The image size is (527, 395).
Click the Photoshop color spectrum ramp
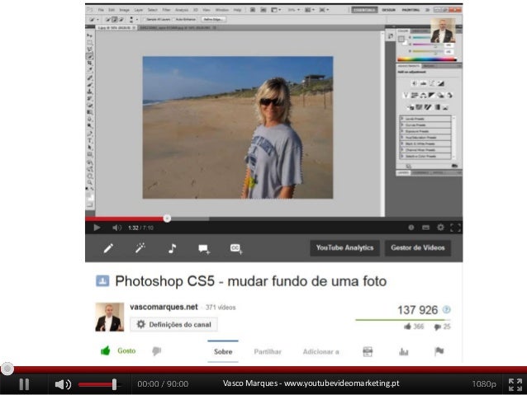tap(427, 59)
